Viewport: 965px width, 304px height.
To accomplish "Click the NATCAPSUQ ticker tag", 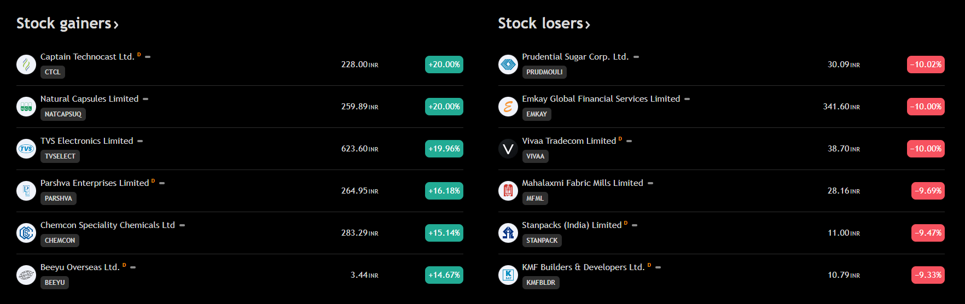I will tap(63, 114).
